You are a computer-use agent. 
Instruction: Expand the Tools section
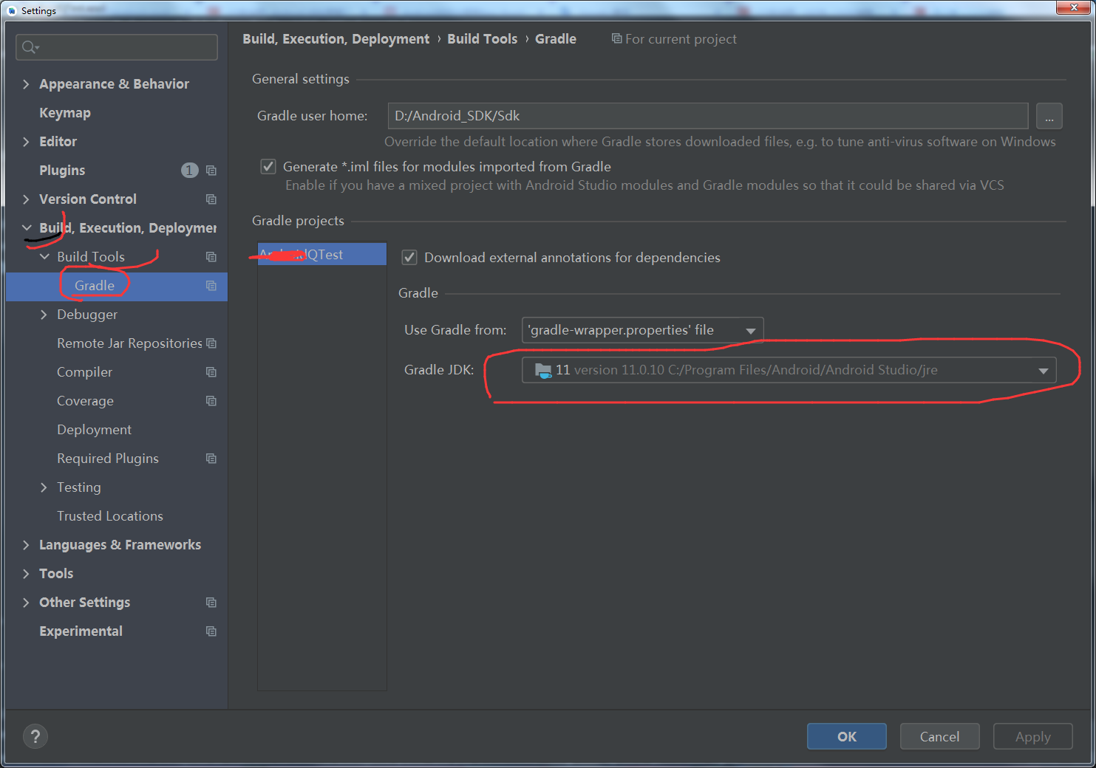point(26,574)
